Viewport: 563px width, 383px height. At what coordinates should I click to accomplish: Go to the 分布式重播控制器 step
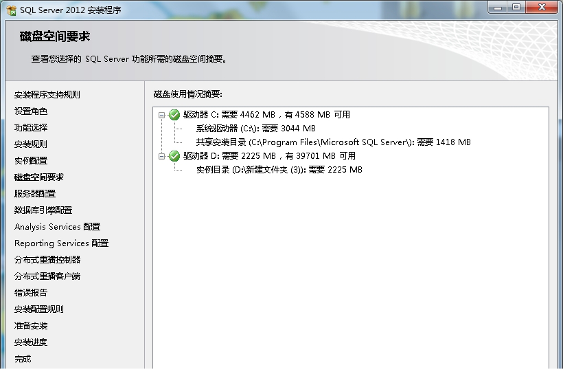click(x=47, y=260)
